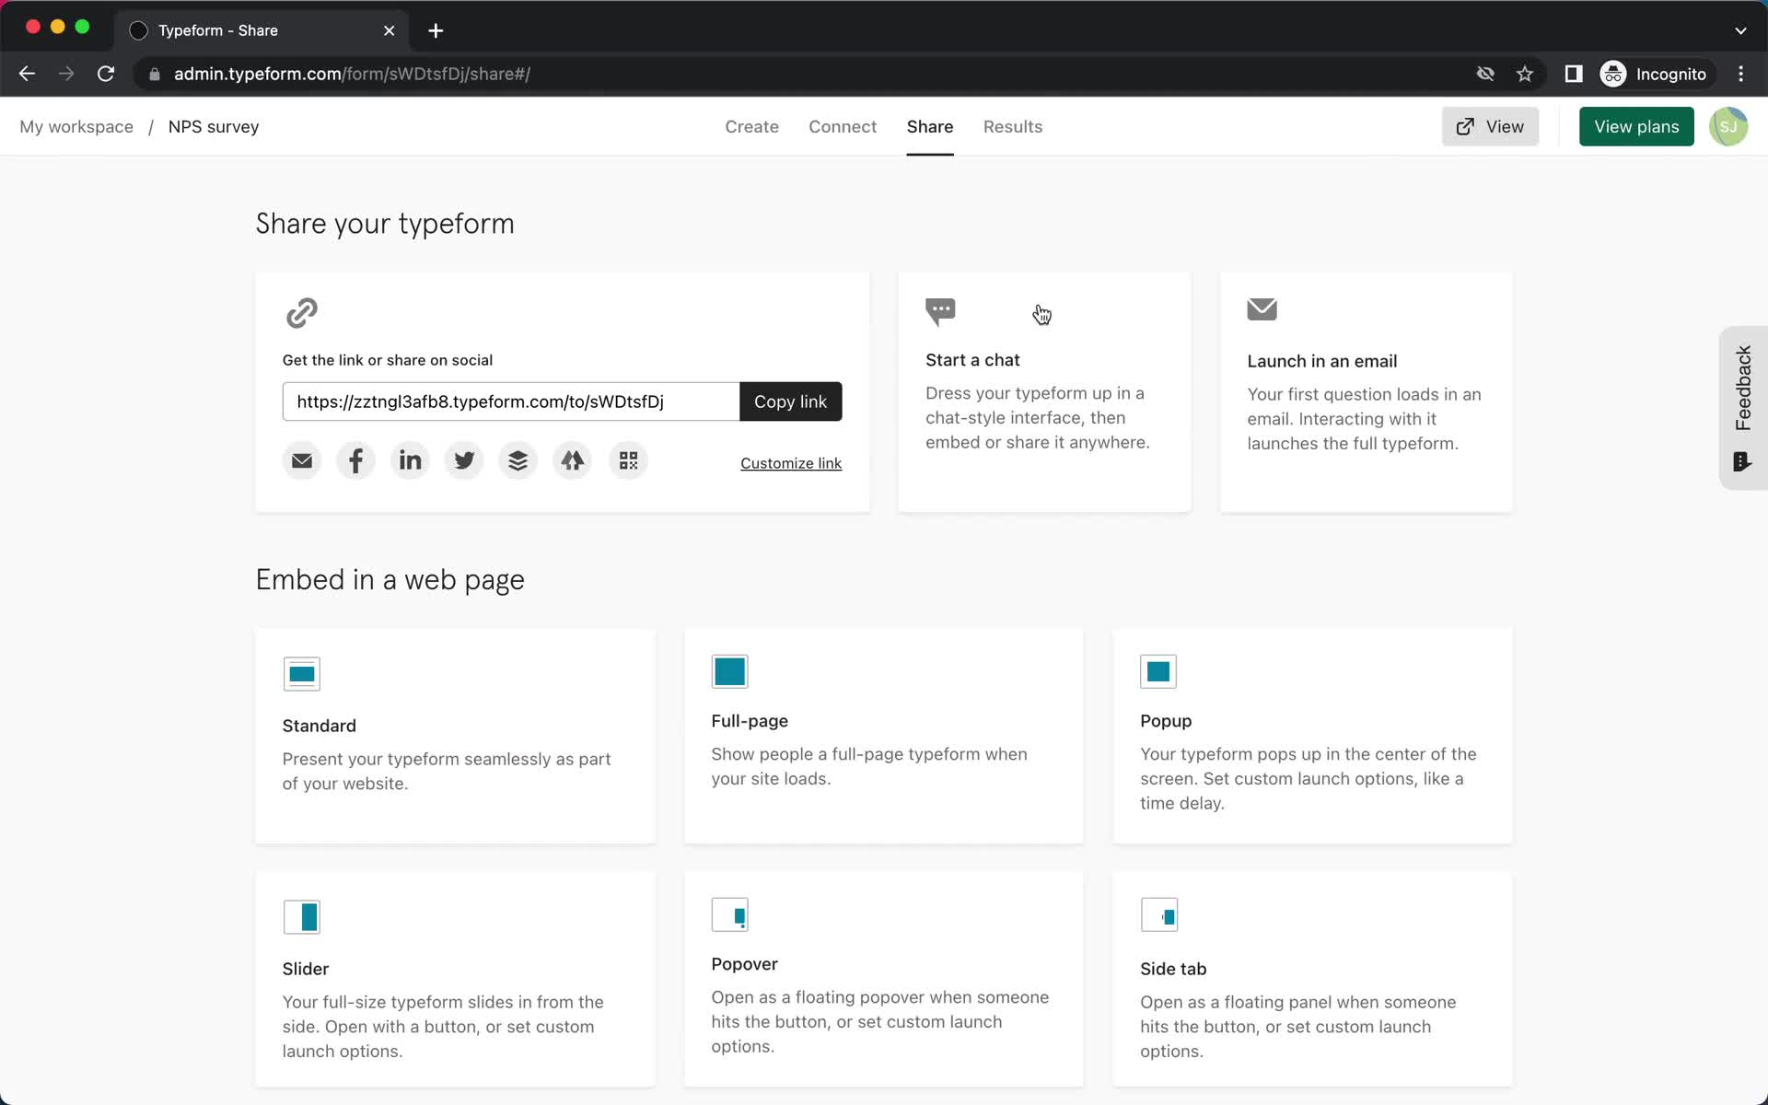This screenshot has height=1105, width=1768.
Task: Click the Facebook share icon
Action: (355, 460)
